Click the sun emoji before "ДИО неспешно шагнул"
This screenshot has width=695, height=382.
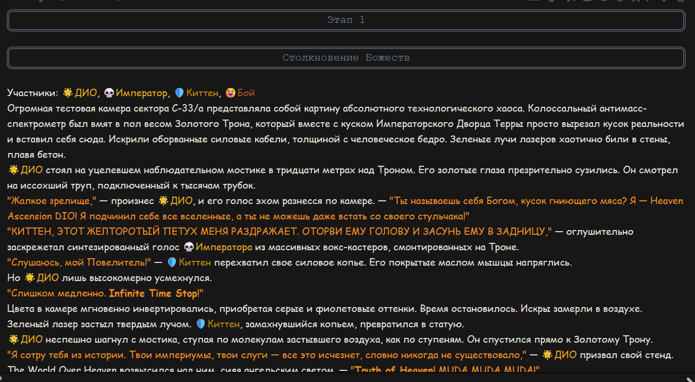14,339
